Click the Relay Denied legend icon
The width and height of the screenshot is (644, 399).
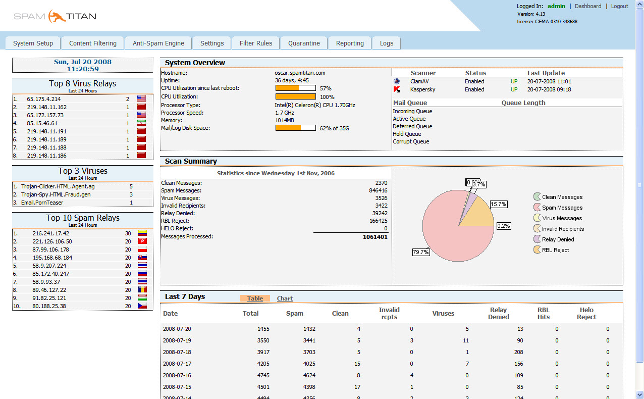tap(537, 239)
